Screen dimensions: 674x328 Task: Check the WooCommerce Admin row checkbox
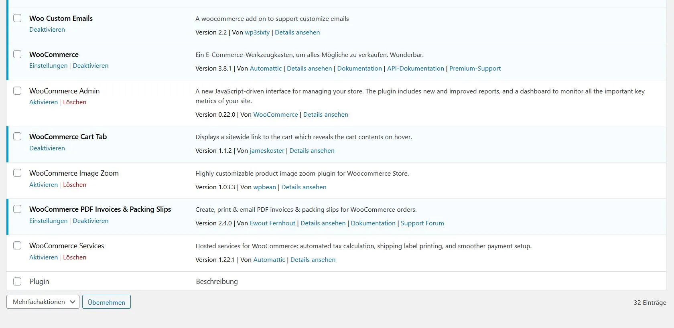point(17,91)
